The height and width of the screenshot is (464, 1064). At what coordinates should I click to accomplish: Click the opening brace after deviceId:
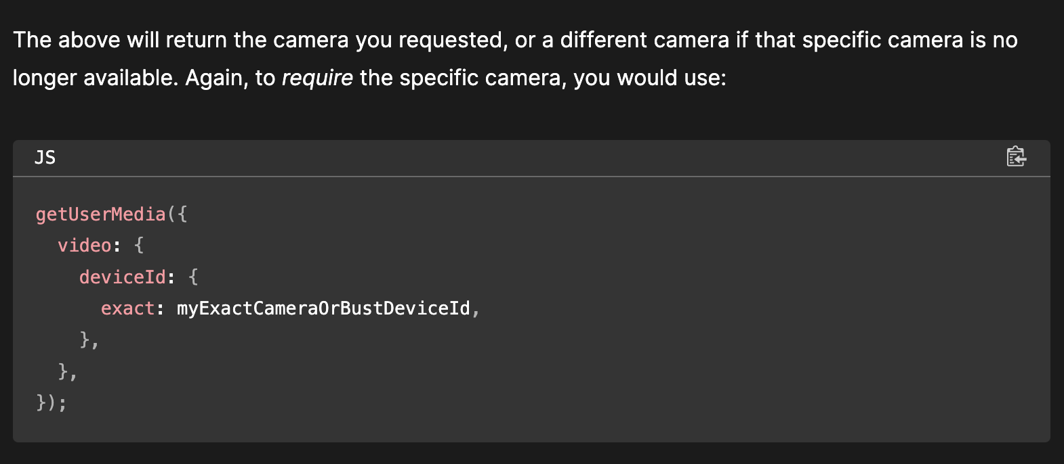point(193,277)
